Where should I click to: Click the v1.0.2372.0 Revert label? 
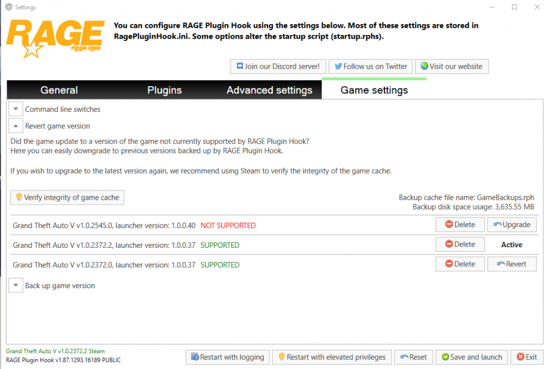coord(516,264)
